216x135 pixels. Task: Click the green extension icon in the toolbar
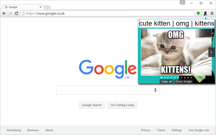click(x=198, y=13)
